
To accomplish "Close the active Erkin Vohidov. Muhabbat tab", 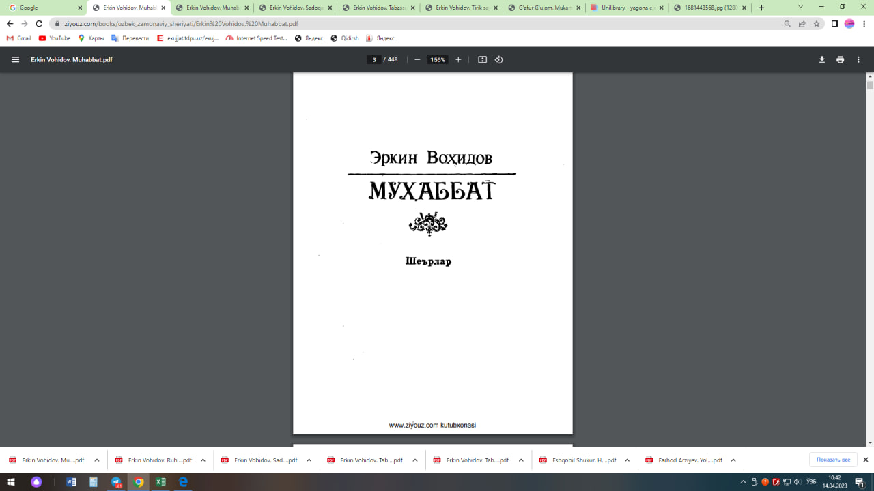I will 163,8.
